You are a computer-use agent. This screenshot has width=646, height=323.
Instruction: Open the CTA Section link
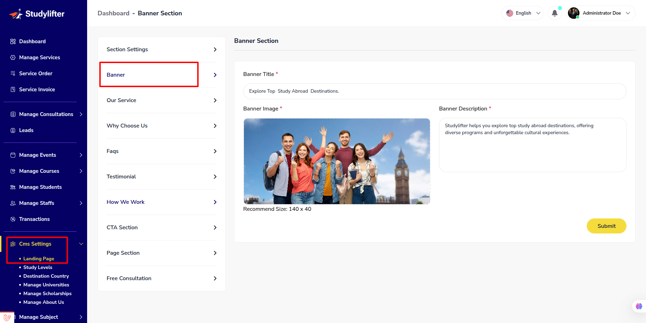(x=162, y=228)
